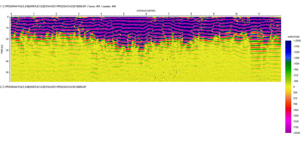Select the 6 meter mark on distance axis
The width and height of the screenshot is (304, 165).
(x=146, y=14)
